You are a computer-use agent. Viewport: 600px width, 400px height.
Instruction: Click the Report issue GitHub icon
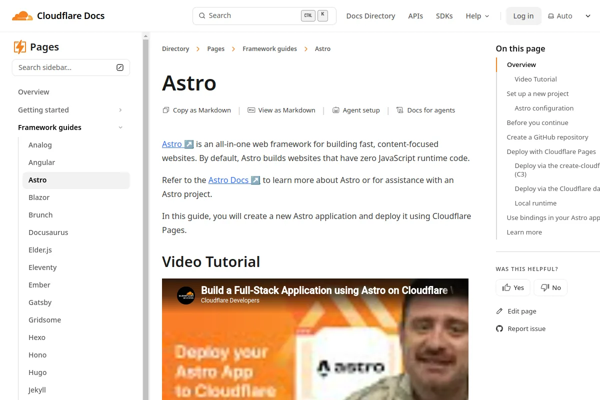point(499,328)
